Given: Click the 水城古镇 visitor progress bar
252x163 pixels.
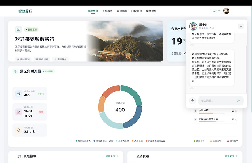Looking at the screenshot, I should (x=212, y=113).
